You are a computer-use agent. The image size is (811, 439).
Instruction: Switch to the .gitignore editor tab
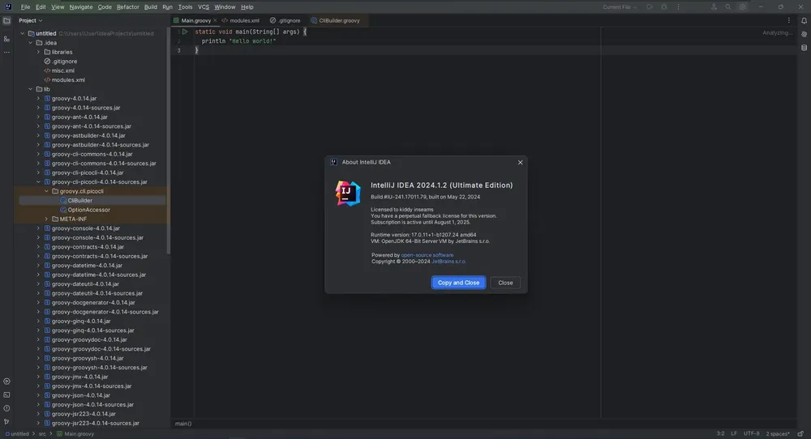(x=285, y=21)
